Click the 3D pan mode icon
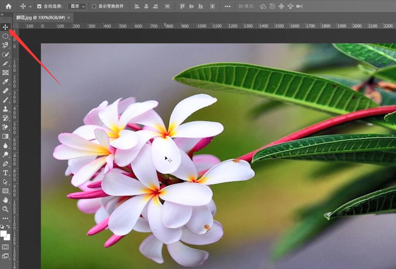Image resolution: width=396 pixels, height=269 pixels. 281,6
